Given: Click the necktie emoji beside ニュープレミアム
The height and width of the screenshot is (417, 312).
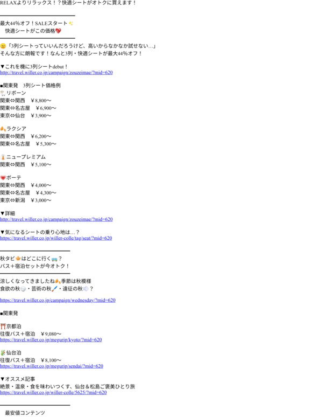Looking at the screenshot, I should pyautogui.click(x=3, y=157).
